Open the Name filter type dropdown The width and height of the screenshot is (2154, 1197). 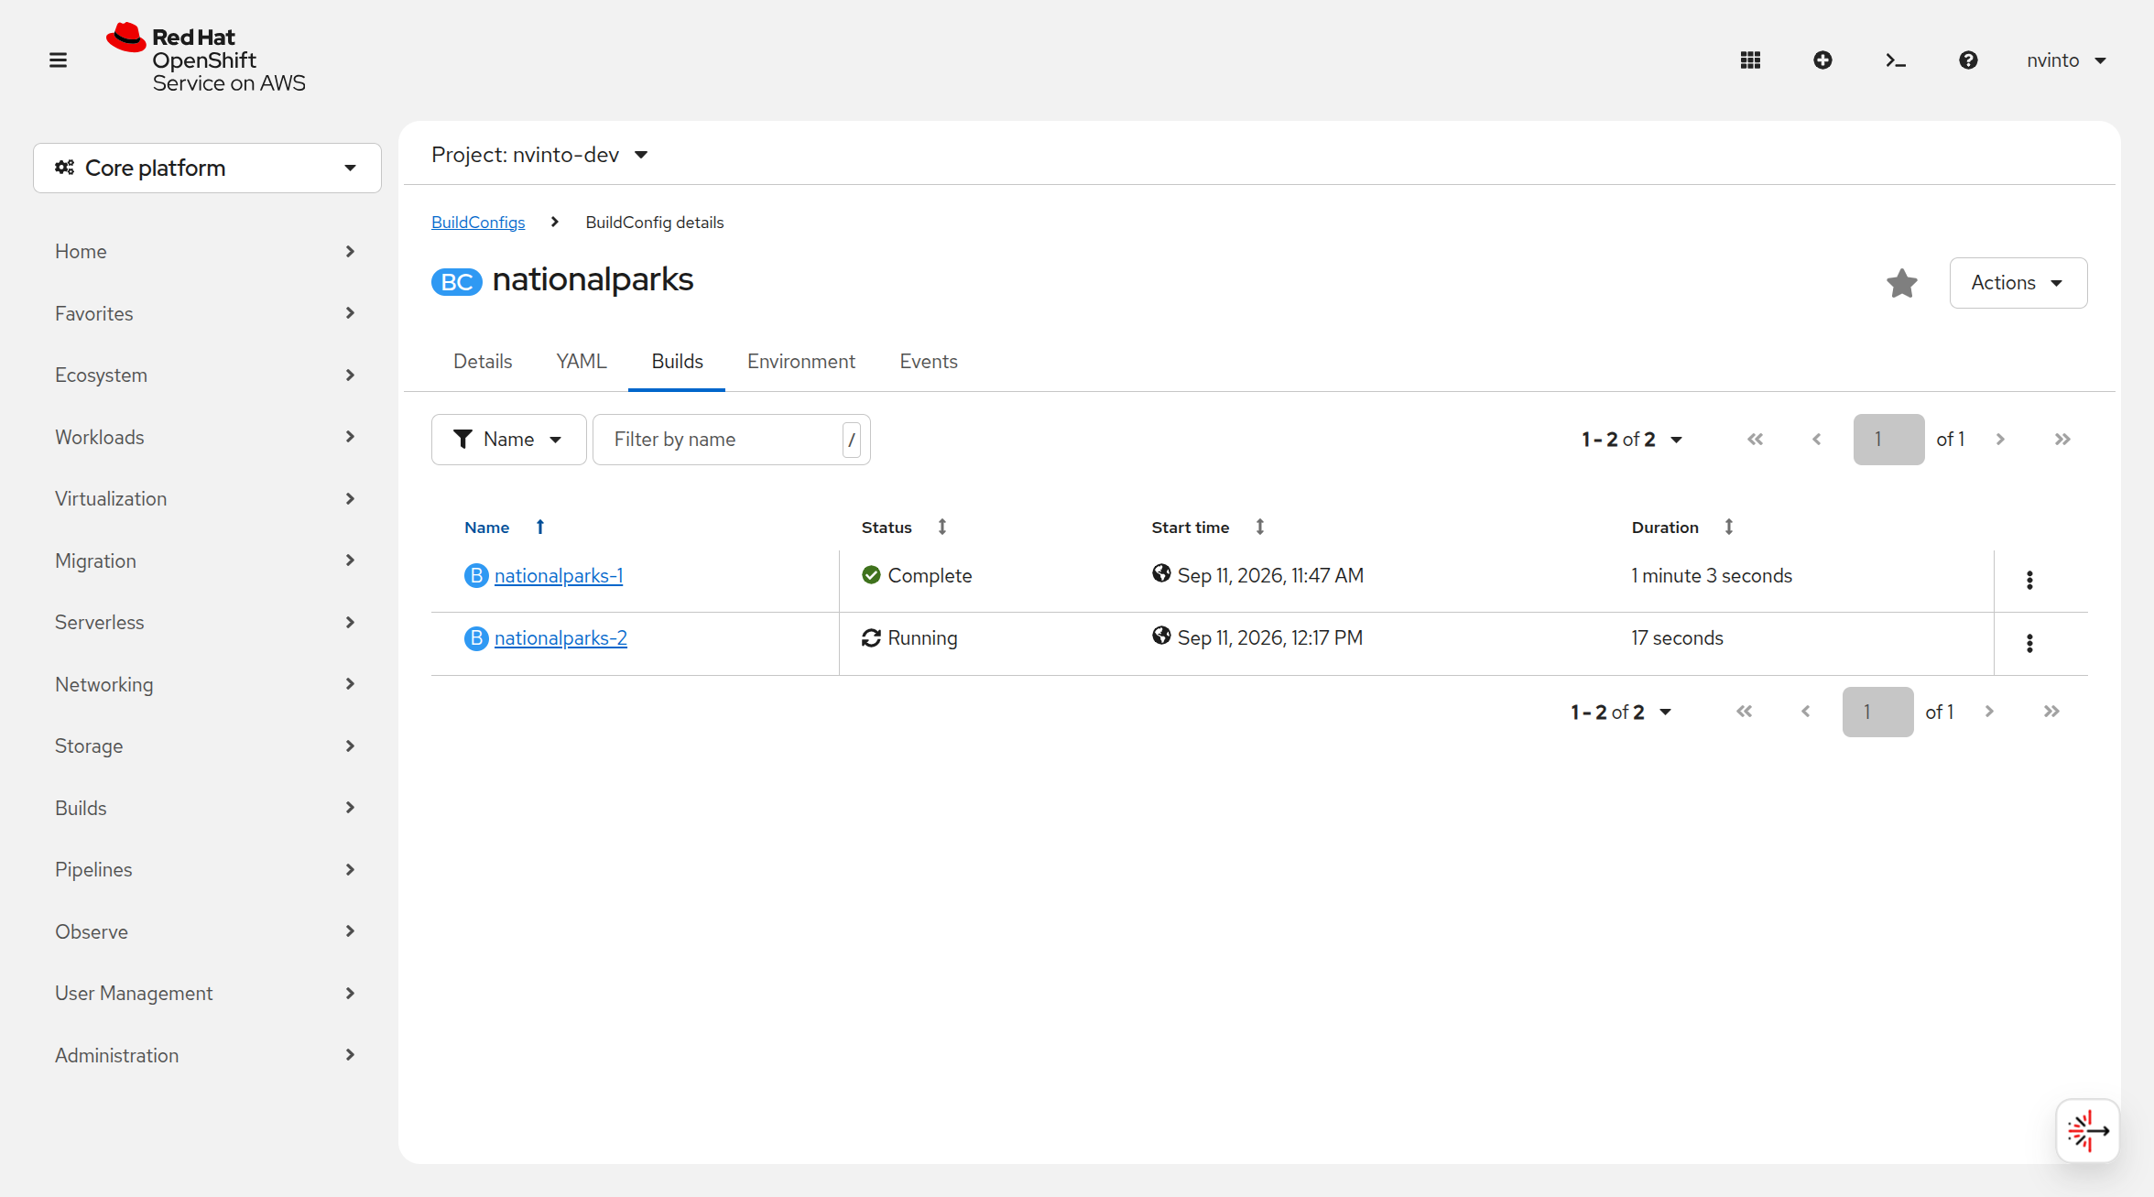click(508, 440)
